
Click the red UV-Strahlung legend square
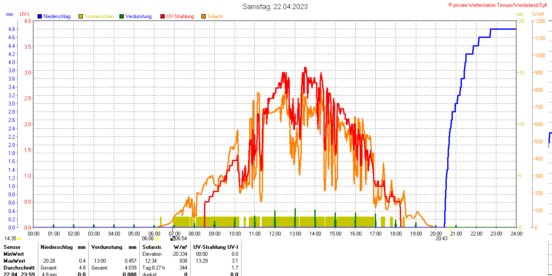tap(163, 16)
